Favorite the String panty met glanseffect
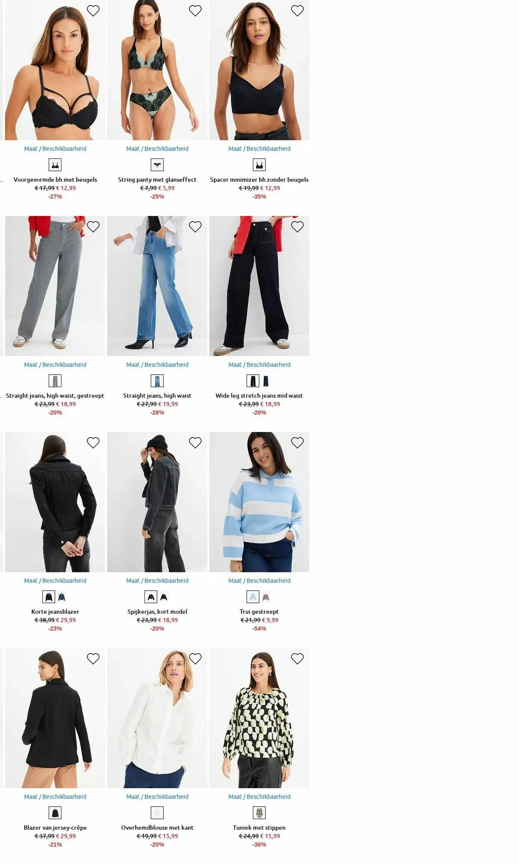 pyautogui.click(x=195, y=11)
